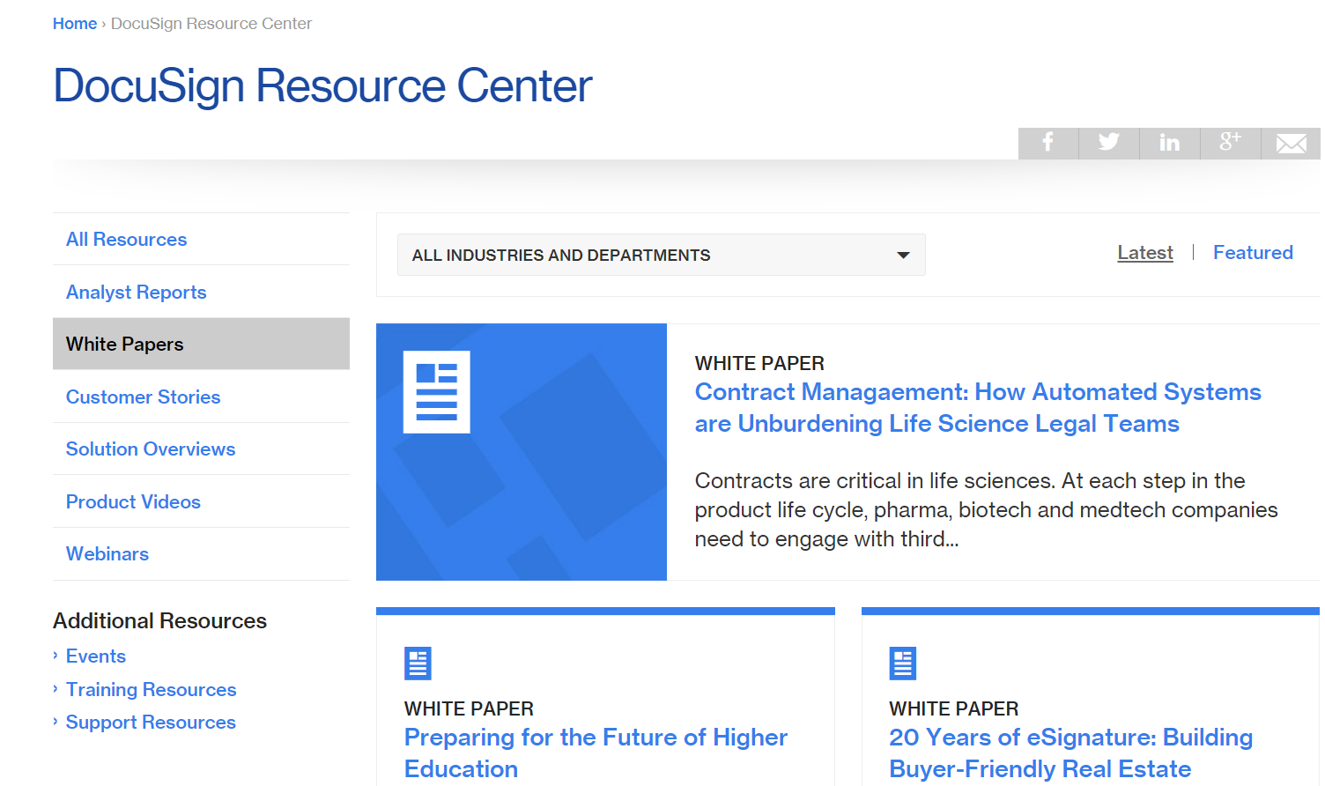Open Support Resources link
Image resolution: width=1325 pixels, height=786 pixels.
pyautogui.click(x=150, y=722)
